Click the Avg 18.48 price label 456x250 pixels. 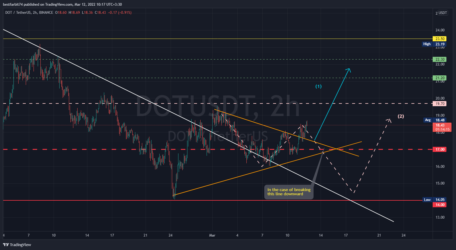point(435,120)
